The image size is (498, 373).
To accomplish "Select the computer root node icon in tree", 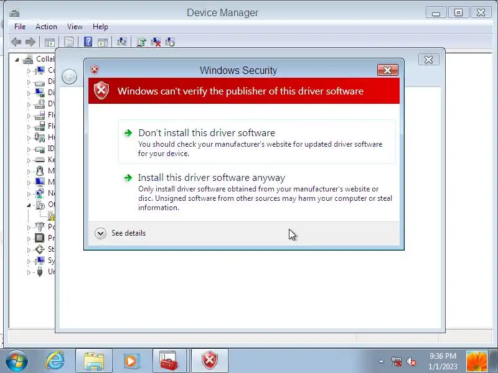I will click(x=28, y=59).
